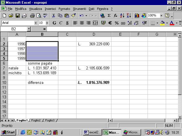Expand the fill color palette arrow
This screenshot has height=136, width=182.
(x=167, y=23)
